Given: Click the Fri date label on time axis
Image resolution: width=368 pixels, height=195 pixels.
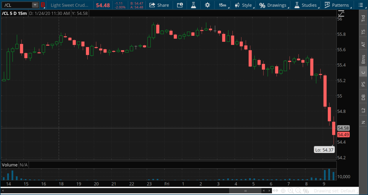Looking at the screenshot, I should (x=167, y=184).
